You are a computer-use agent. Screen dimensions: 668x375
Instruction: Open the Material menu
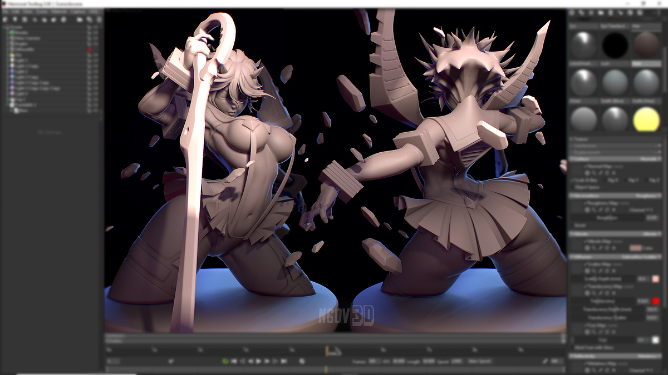click(x=59, y=11)
